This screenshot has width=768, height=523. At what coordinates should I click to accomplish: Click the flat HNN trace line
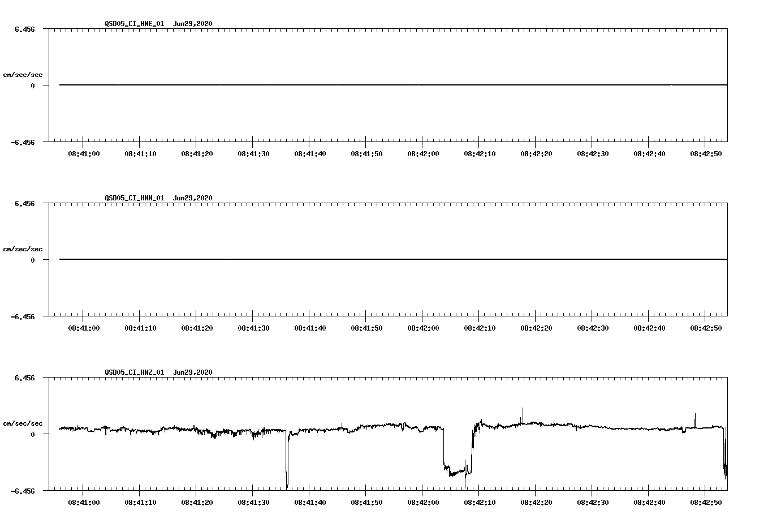coord(393,259)
